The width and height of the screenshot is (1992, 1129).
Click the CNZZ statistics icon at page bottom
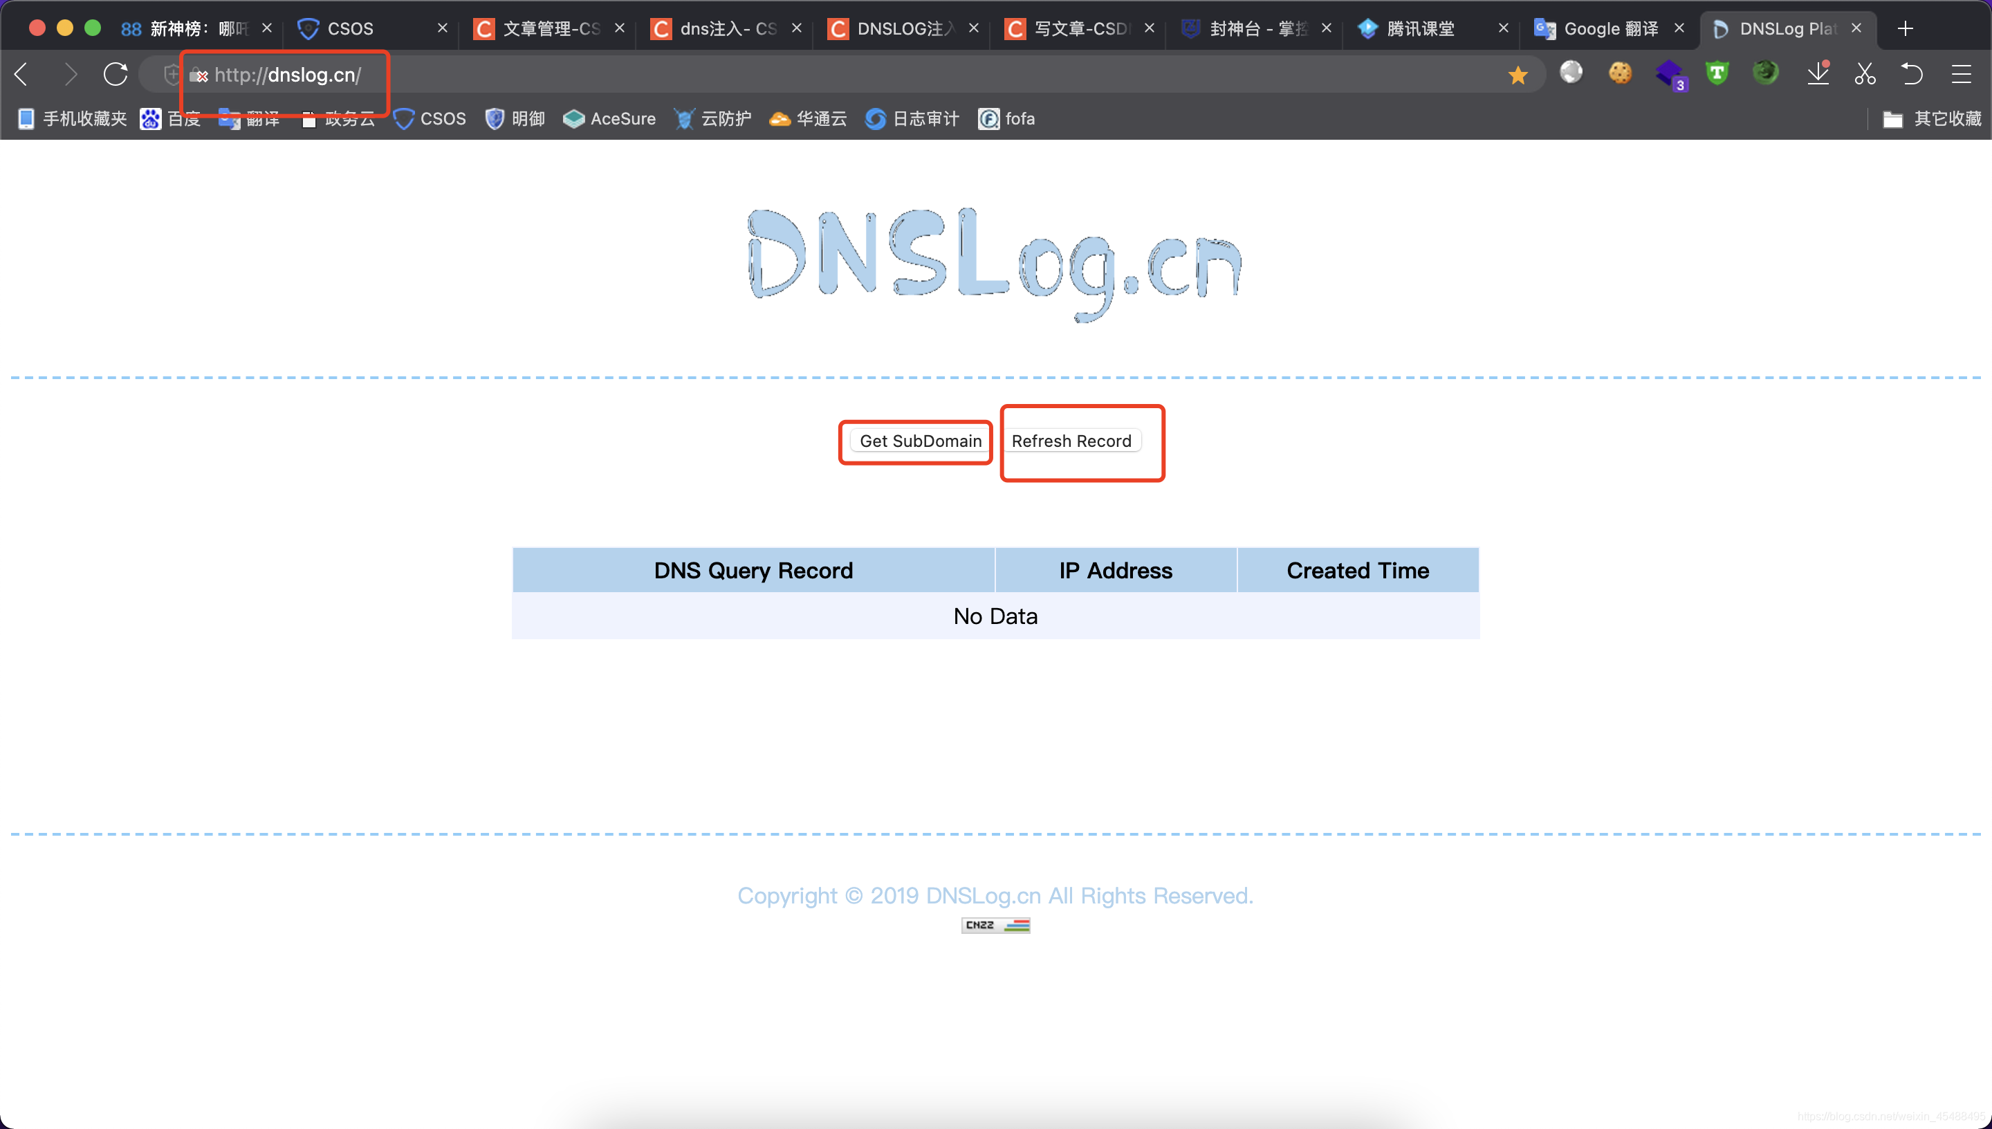(996, 925)
